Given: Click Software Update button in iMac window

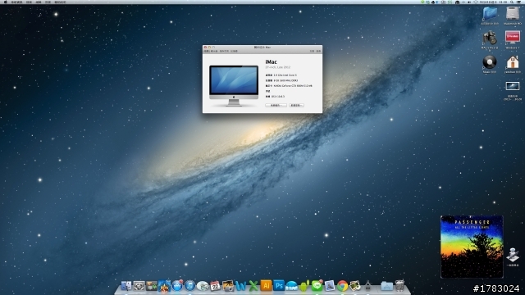Looking at the screenshot, I should pyautogui.click(x=296, y=106).
